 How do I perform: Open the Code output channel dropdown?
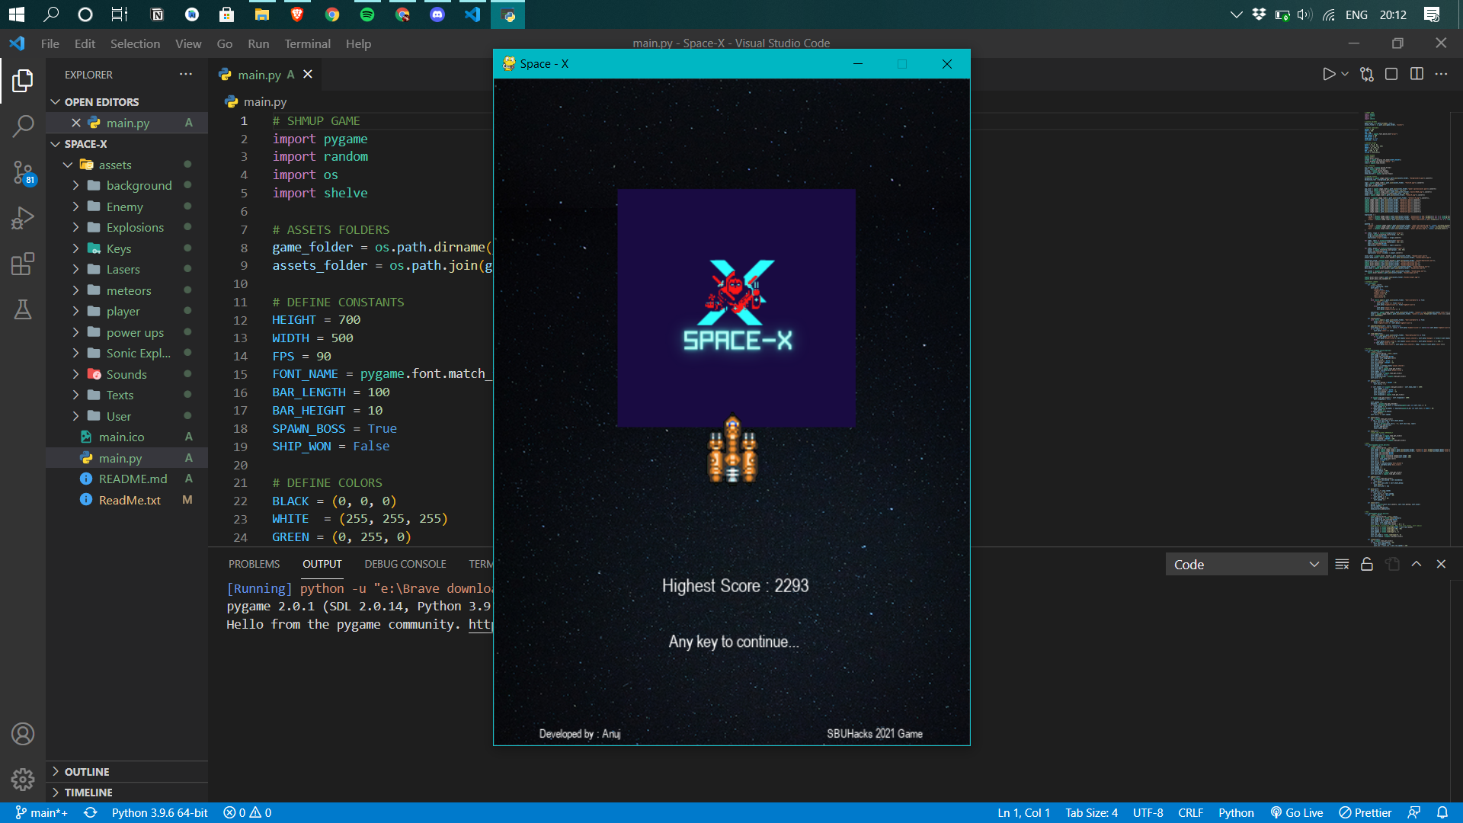pos(1246,564)
